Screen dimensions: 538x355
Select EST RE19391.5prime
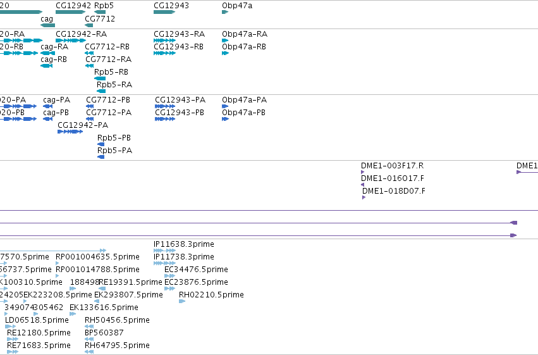coord(130,282)
